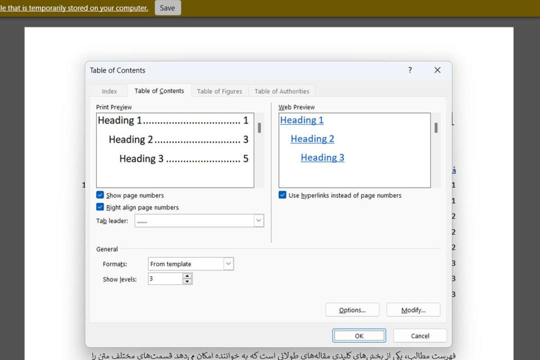Viewport: 540px width, 360px height.
Task: Click the Show levels number field
Action: point(165,278)
